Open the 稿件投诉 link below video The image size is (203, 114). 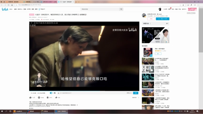[x=134, y=98]
